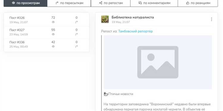Screen dimensions: 223x111
Task: Click the date 25 May, 00:49
Action: pyautogui.click(x=18, y=46)
